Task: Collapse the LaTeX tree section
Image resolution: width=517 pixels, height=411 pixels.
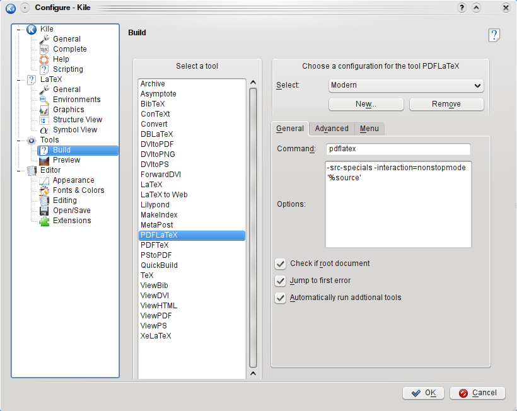Action: 19,79
